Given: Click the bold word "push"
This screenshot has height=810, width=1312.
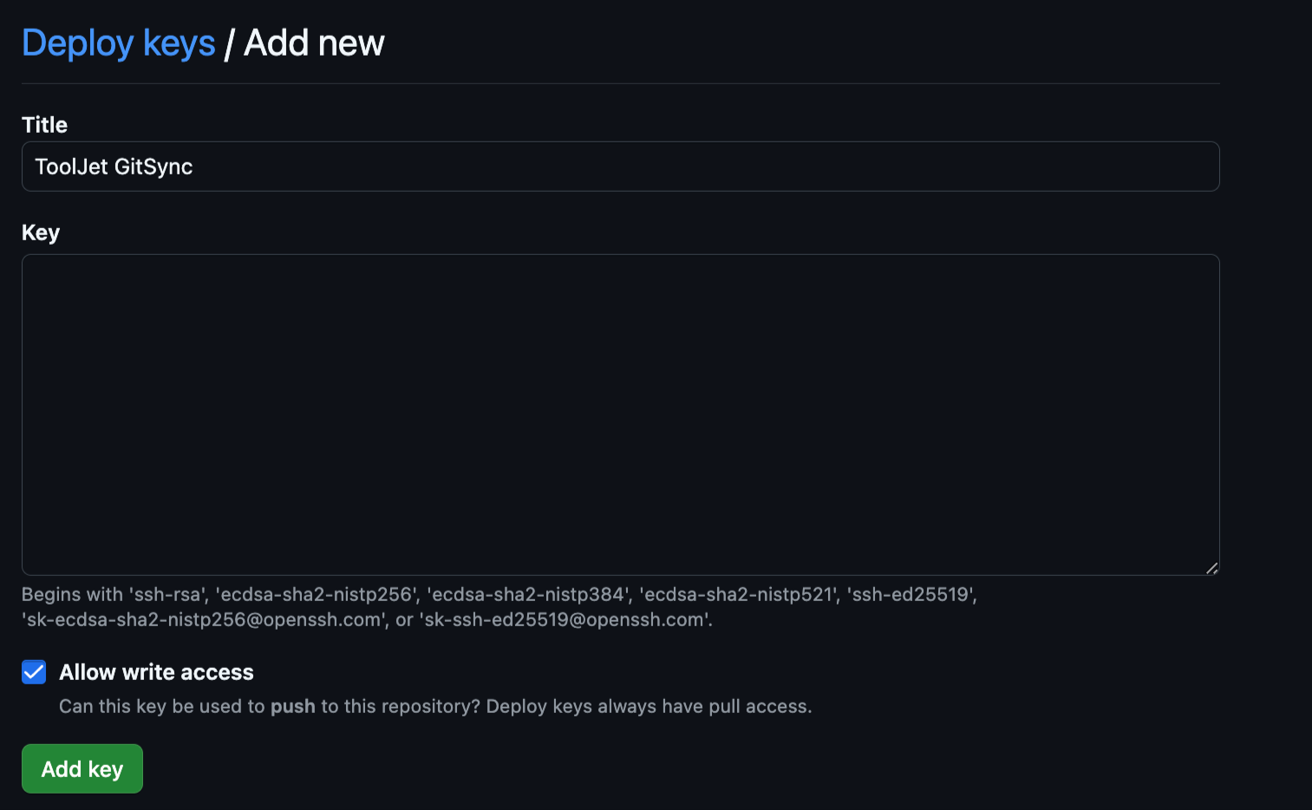Looking at the screenshot, I should 292,707.
